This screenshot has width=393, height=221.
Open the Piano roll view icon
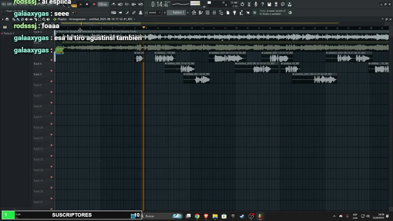click(201, 13)
